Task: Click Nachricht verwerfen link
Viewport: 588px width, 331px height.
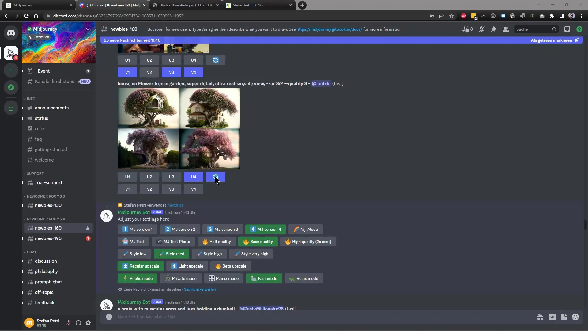Action: (199, 289)
